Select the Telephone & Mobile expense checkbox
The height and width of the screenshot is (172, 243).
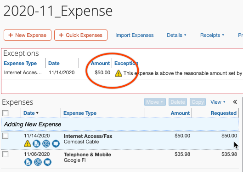(x=5, y=154)
